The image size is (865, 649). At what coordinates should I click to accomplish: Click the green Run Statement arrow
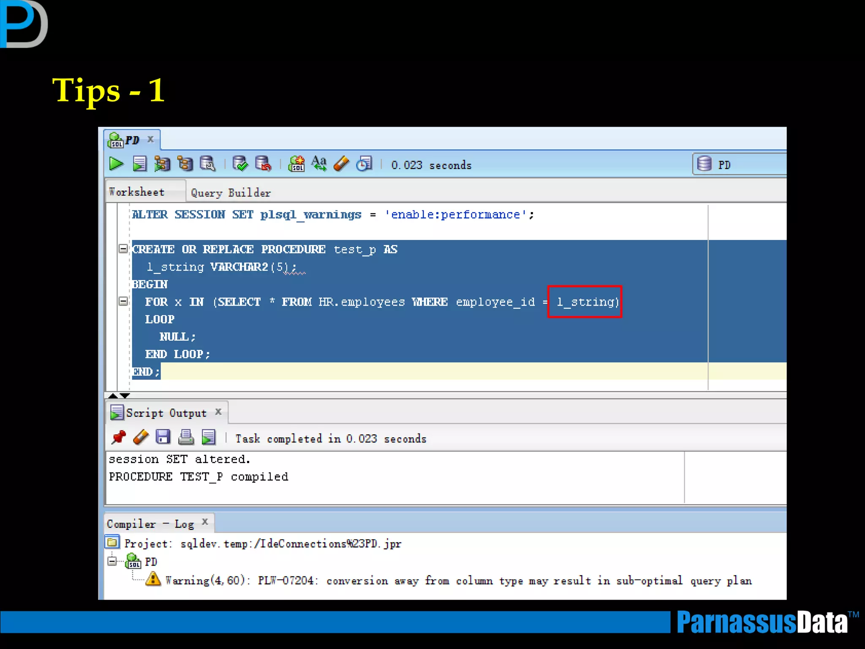point(116,164)
